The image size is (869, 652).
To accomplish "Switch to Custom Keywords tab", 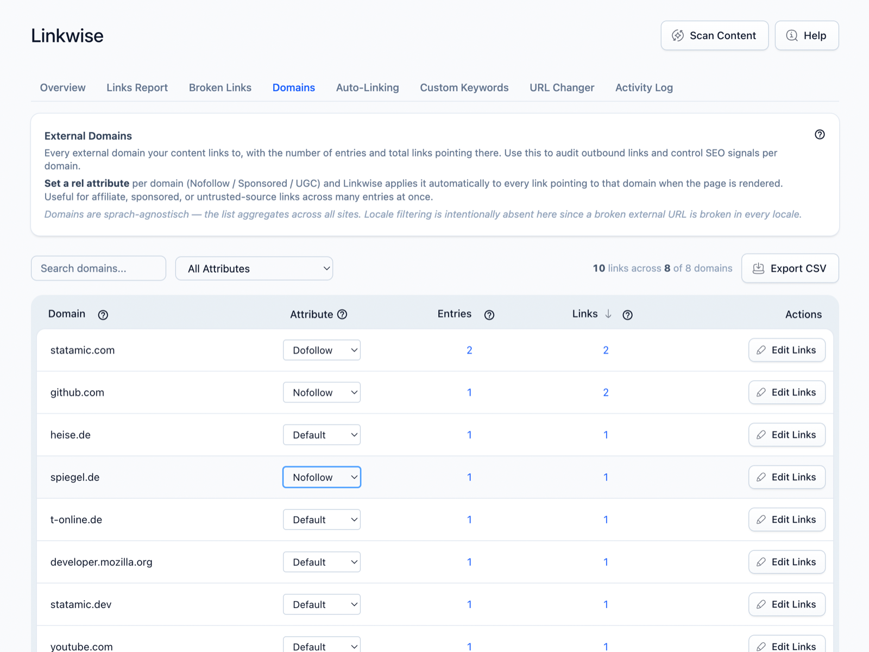I will click(464, 87).
